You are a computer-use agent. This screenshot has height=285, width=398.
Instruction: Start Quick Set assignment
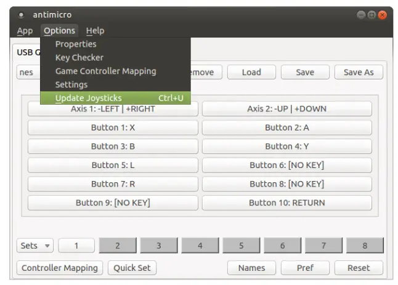(x=132, y=268)
